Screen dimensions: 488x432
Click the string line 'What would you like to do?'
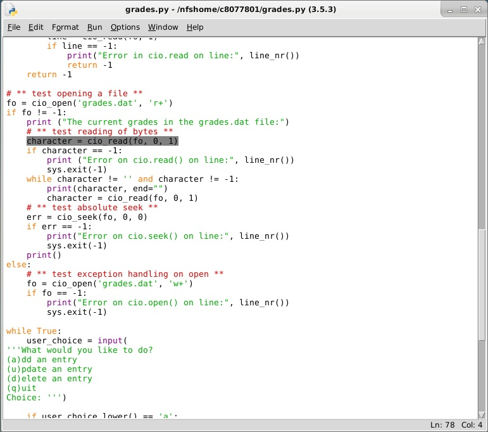80,350
